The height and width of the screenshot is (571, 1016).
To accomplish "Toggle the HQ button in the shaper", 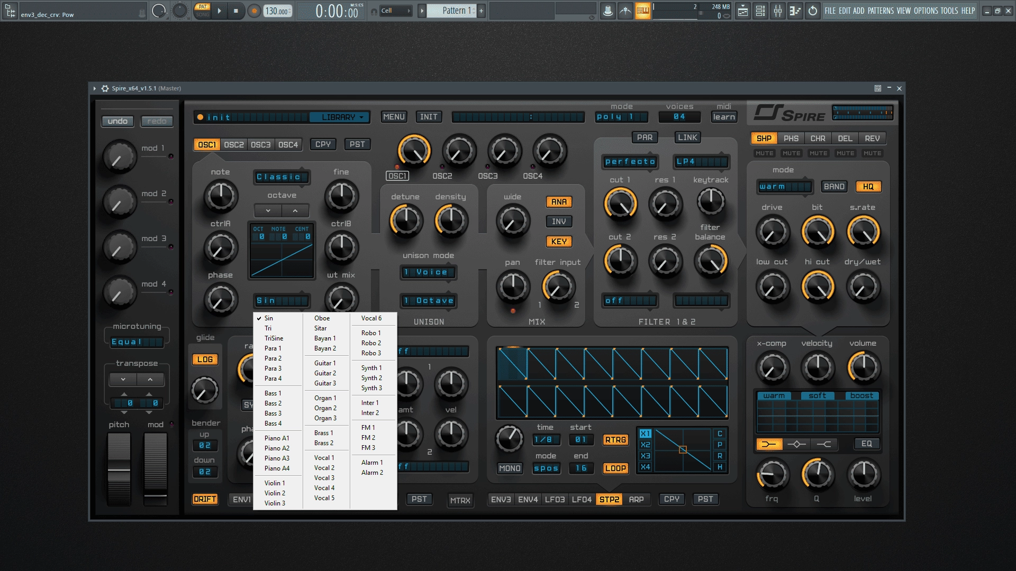I will pyautogui.click(x=868, y=187).
